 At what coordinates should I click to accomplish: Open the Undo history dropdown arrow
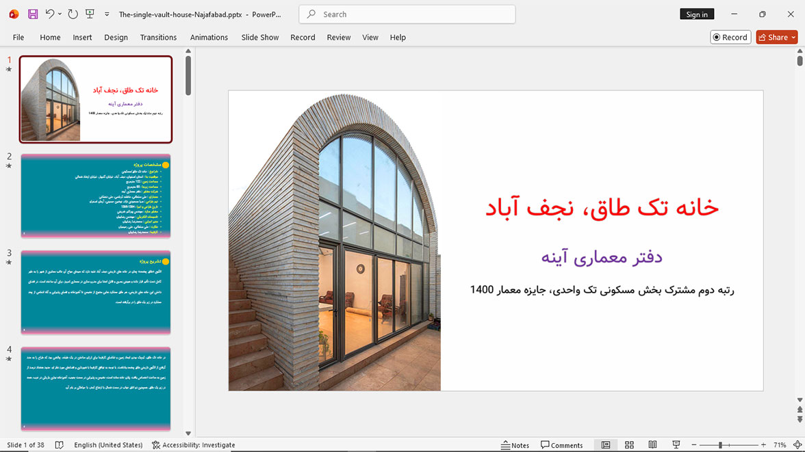[60, 14]
